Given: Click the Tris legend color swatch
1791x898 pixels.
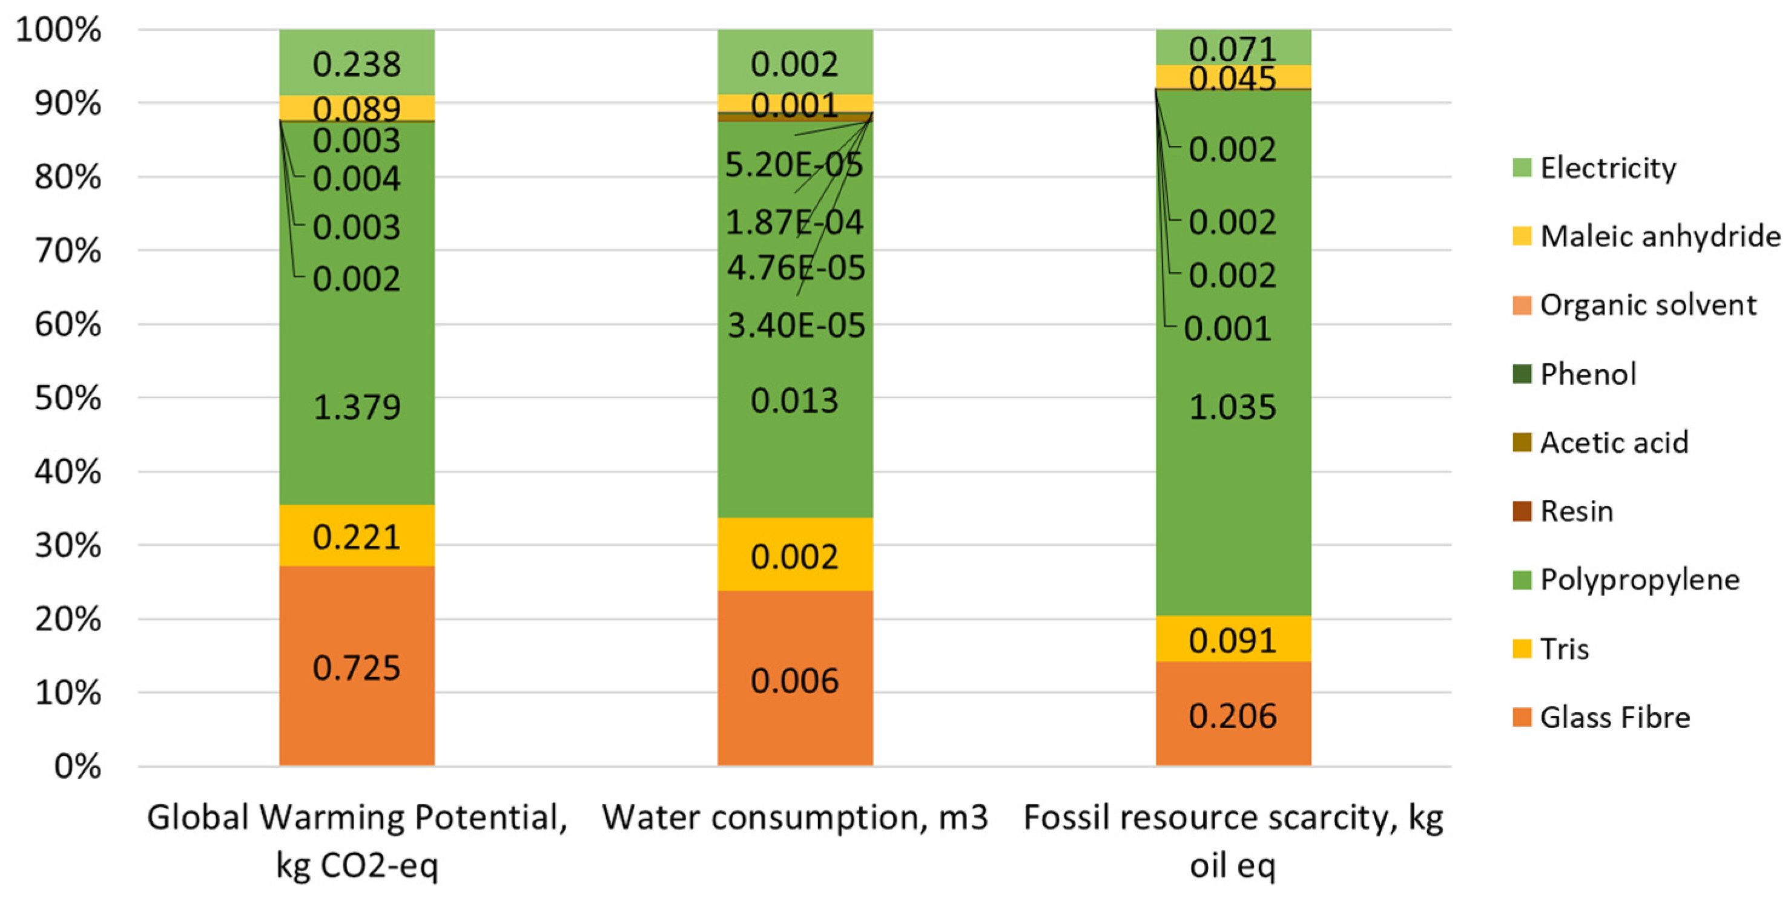Looking at the screenshot, I should (1522, 649).
